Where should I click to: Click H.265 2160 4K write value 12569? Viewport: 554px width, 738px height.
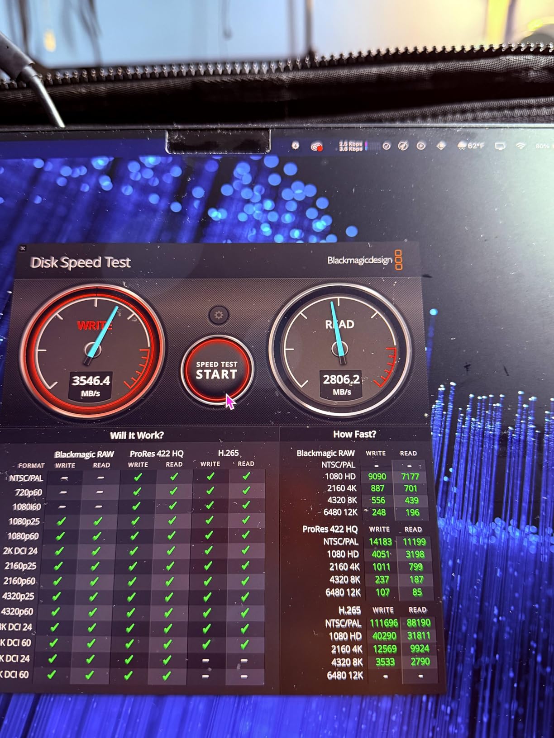click(x=385, y=649)
